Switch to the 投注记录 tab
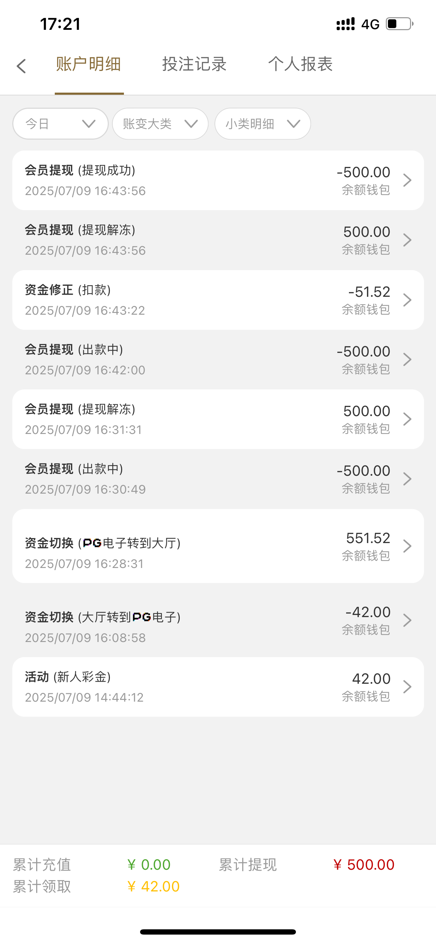 click(x=194, y=65)
